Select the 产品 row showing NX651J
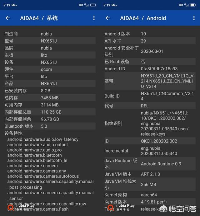This screenshot has width=200, height=216. pyautogui.click(x=50, y=84)
